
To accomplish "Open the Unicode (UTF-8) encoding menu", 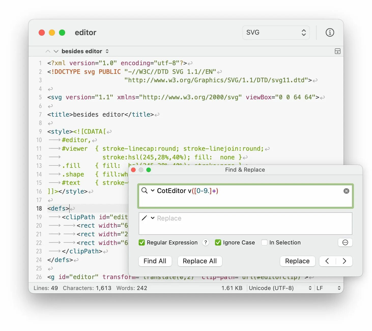I will (x=280, y=288).
